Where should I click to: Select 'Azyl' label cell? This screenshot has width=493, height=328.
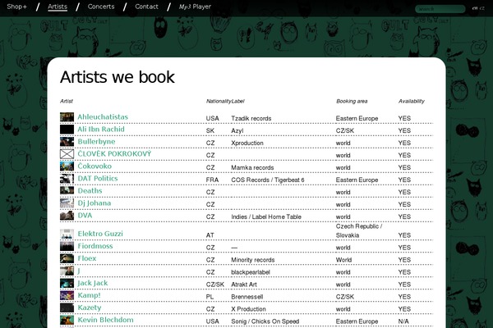tap(237, 130)
